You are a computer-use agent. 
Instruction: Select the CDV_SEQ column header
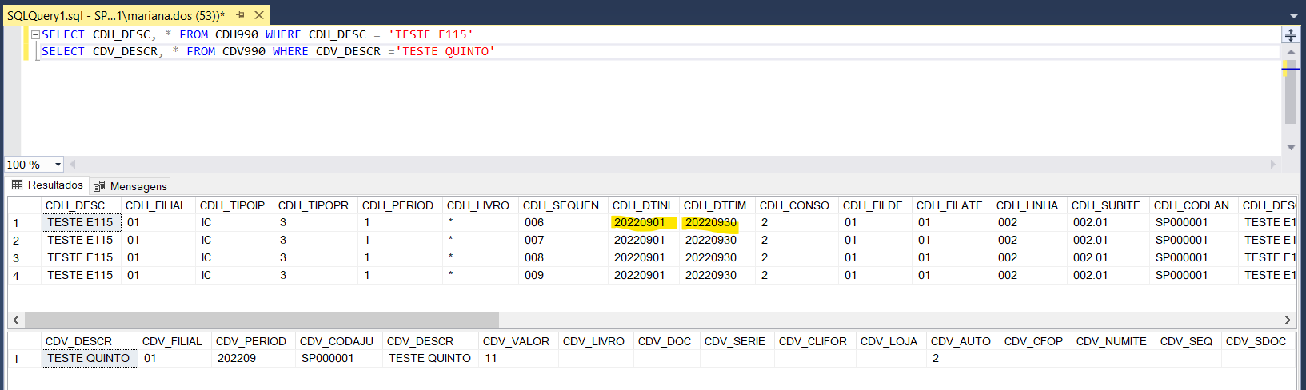pyautogui.click(x=1188, y=341)
